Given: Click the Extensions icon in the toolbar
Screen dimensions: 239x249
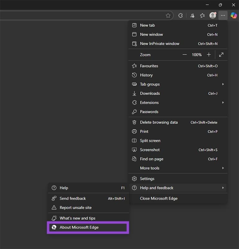Looking at the screenshot, I should click(x=180, y=15).
